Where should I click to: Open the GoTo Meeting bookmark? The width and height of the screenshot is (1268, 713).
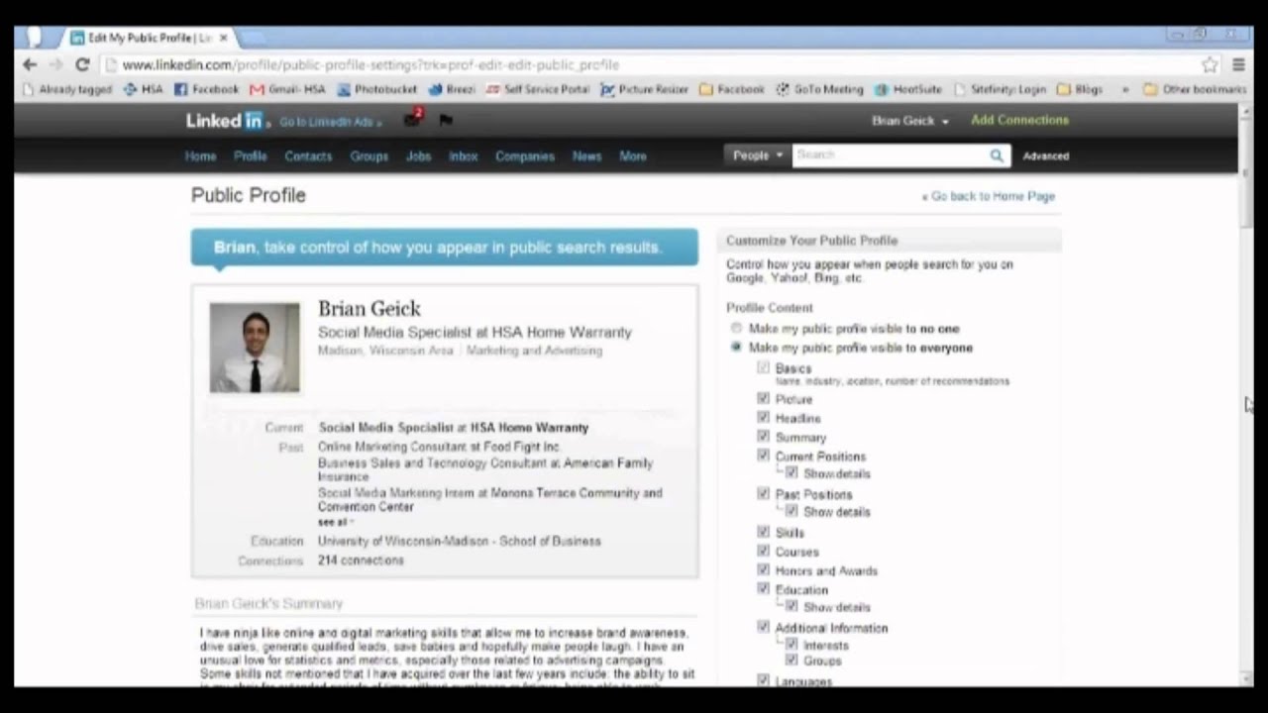click(x=820, y=89)
